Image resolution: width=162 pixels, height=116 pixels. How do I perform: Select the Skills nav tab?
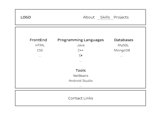point(105,17)
